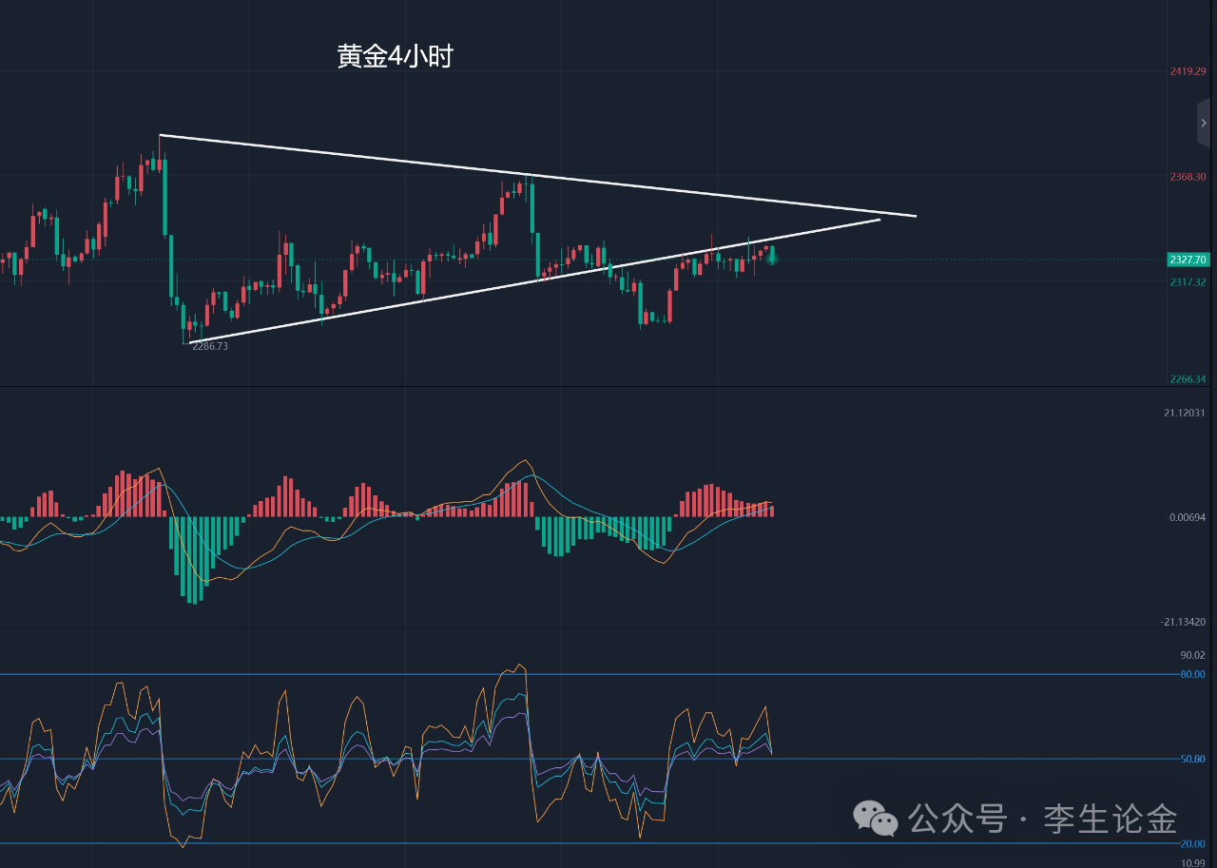This screenshot has height=868, width=1217.
Task: Click the latest green candlestick
Action: pos(772,255)
